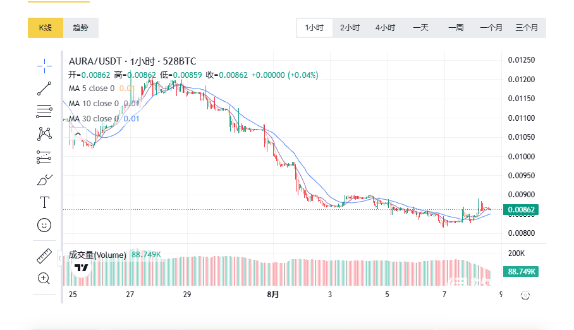Viewport: 574px width, 330px height.
Task: Choose the forecast projection tool
Action: [44, 157]
